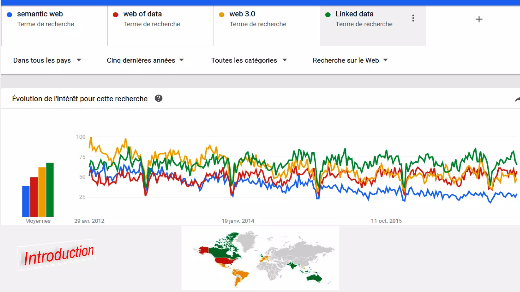Open the 'Recherche sur le Web' dropdown
The width and height of the screenshot is (520, 292).
(x=350, y=60)
